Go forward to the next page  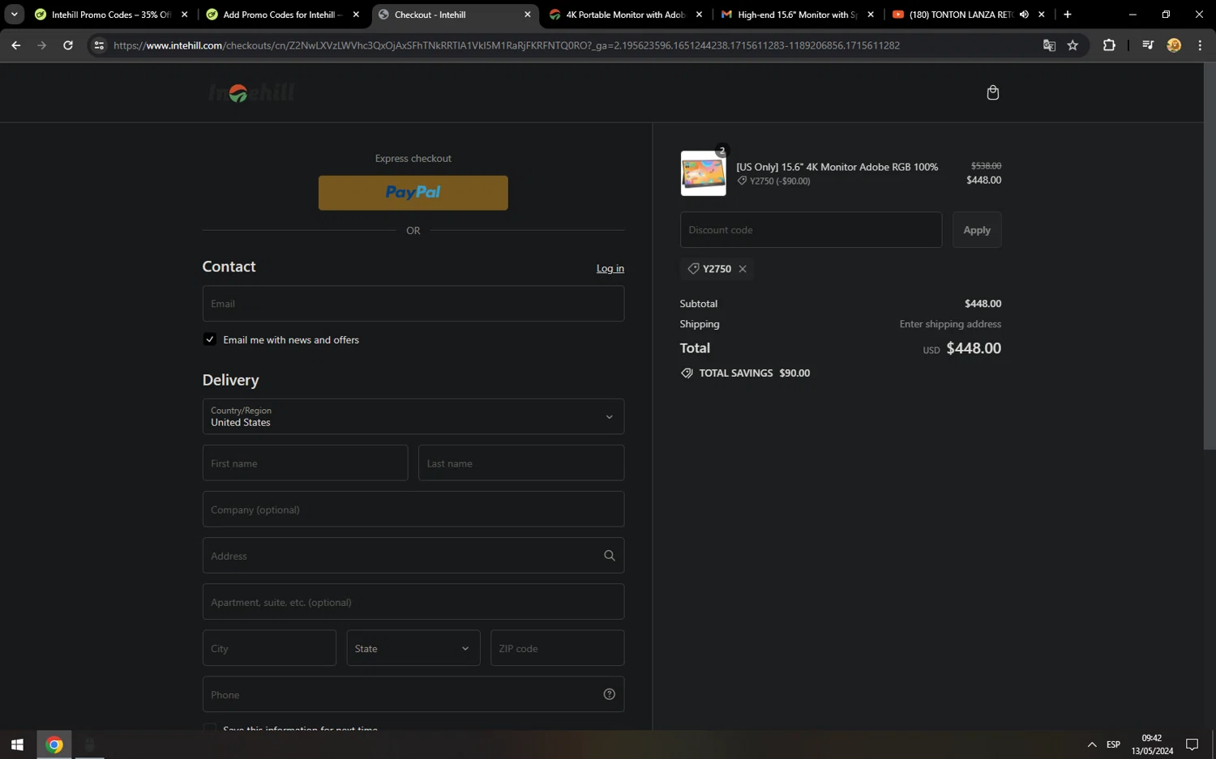pyautogui.click(x=42, y=45)
